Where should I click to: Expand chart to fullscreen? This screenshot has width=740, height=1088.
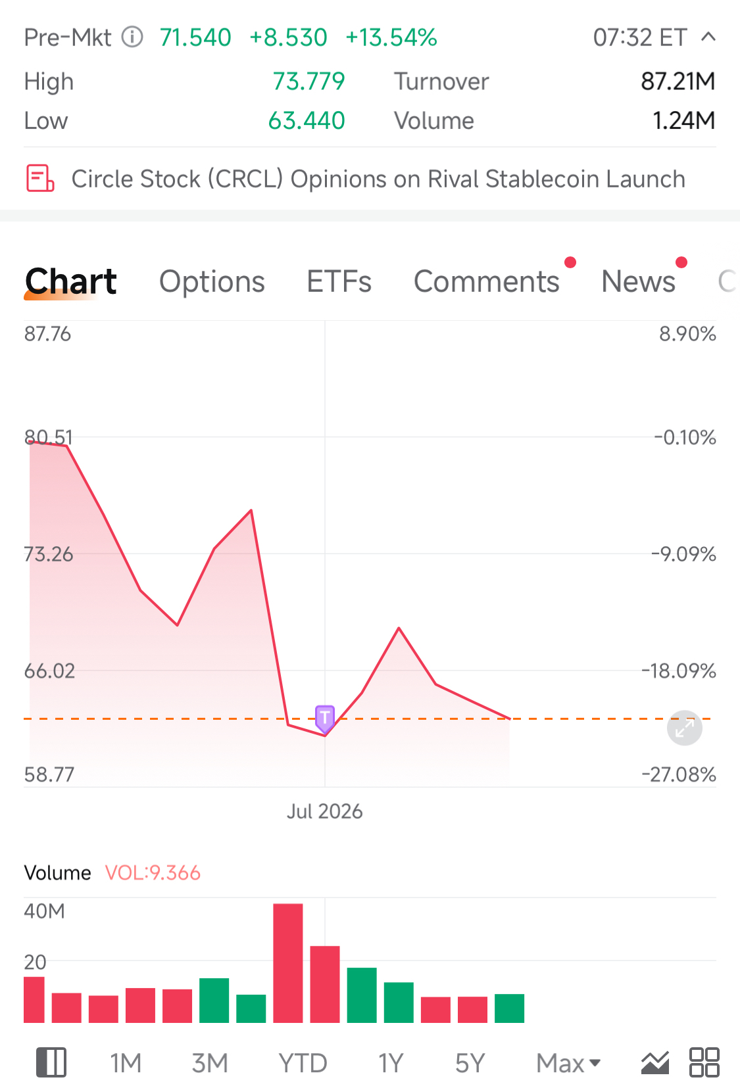coord(685,728)
